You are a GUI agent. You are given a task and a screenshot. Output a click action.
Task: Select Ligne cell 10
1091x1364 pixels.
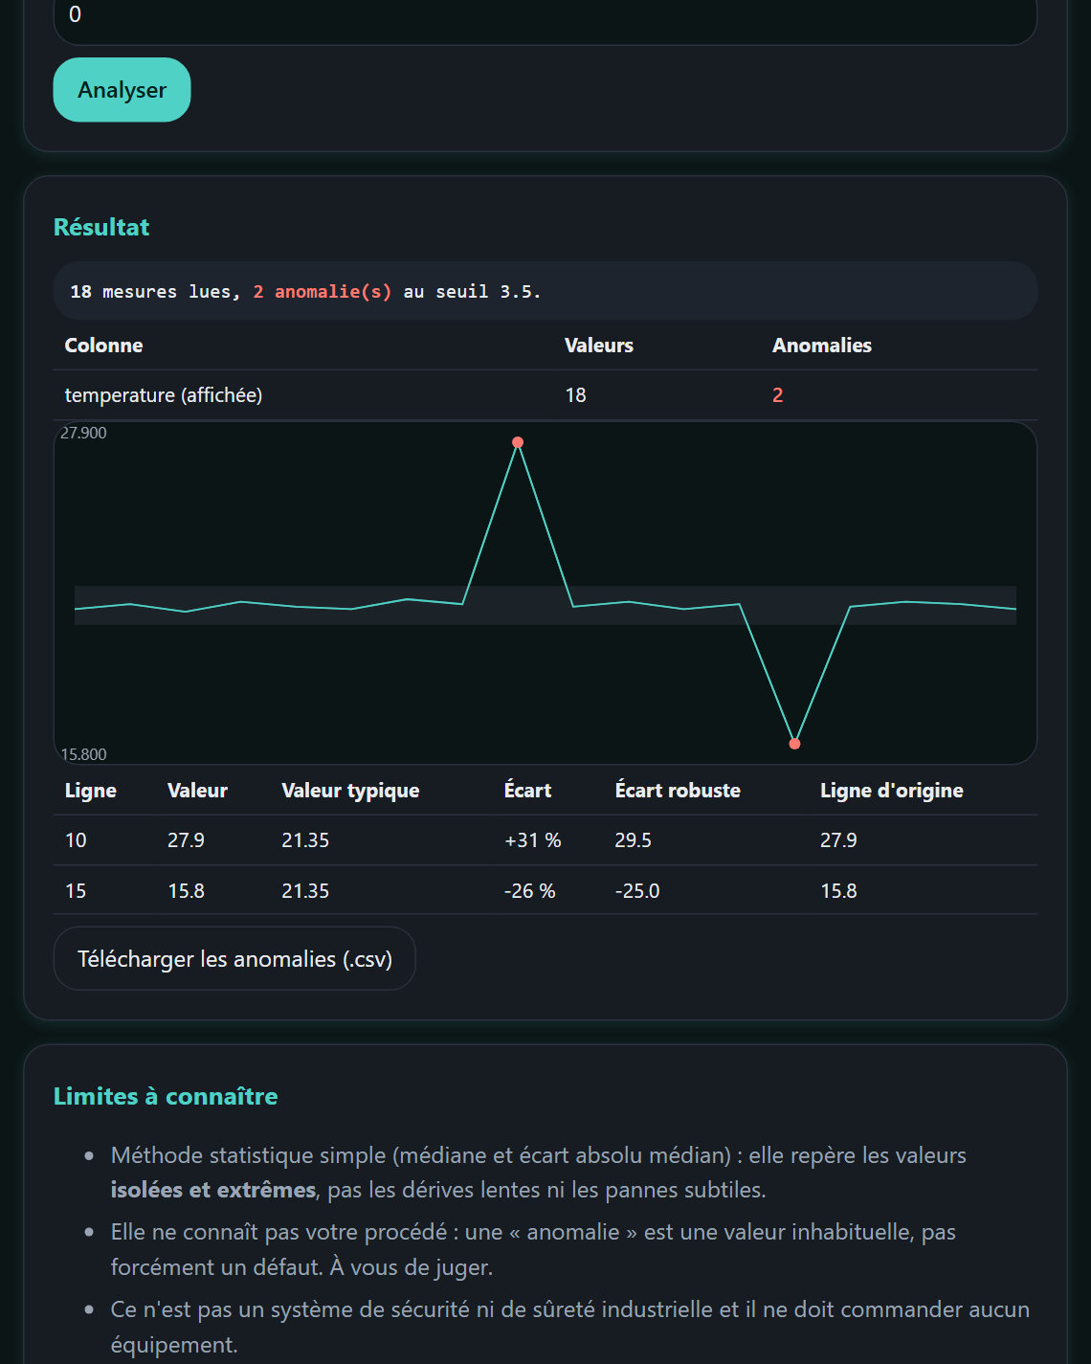(76, 840)
